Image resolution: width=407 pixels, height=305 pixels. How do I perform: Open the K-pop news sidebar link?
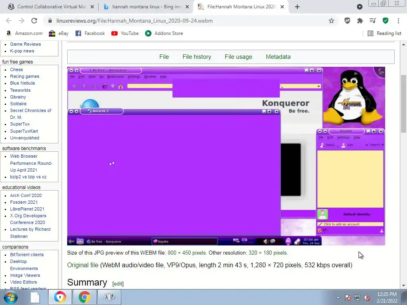[x=22, y=51]
